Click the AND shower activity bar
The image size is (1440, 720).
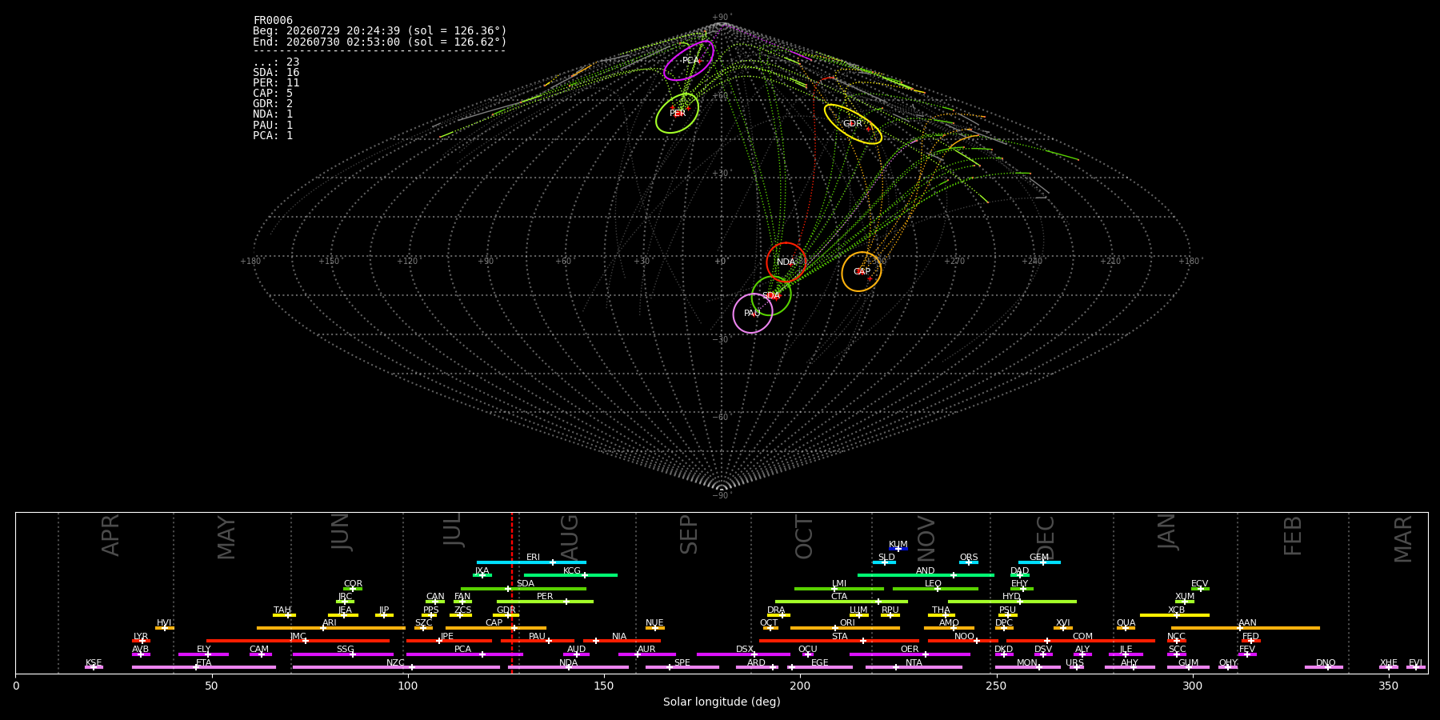926,575
